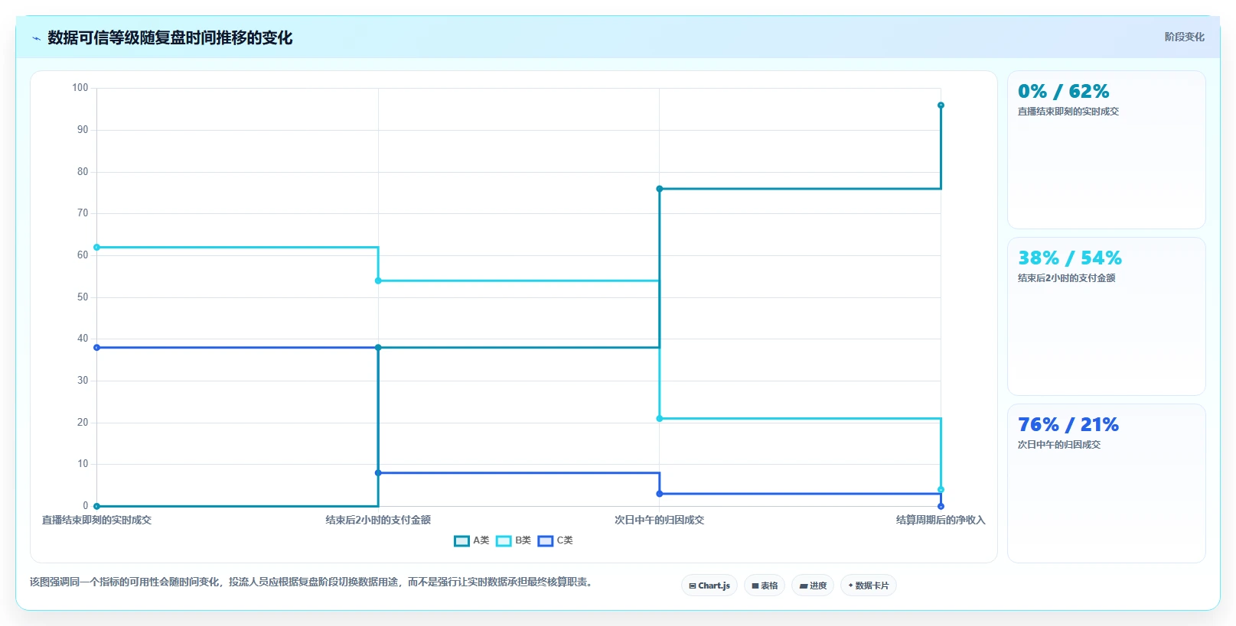Viewport: 1236px width, 626px height.
Task: Click x-axis label 直播结束即刻的实时成交
Action: [96, 520]
